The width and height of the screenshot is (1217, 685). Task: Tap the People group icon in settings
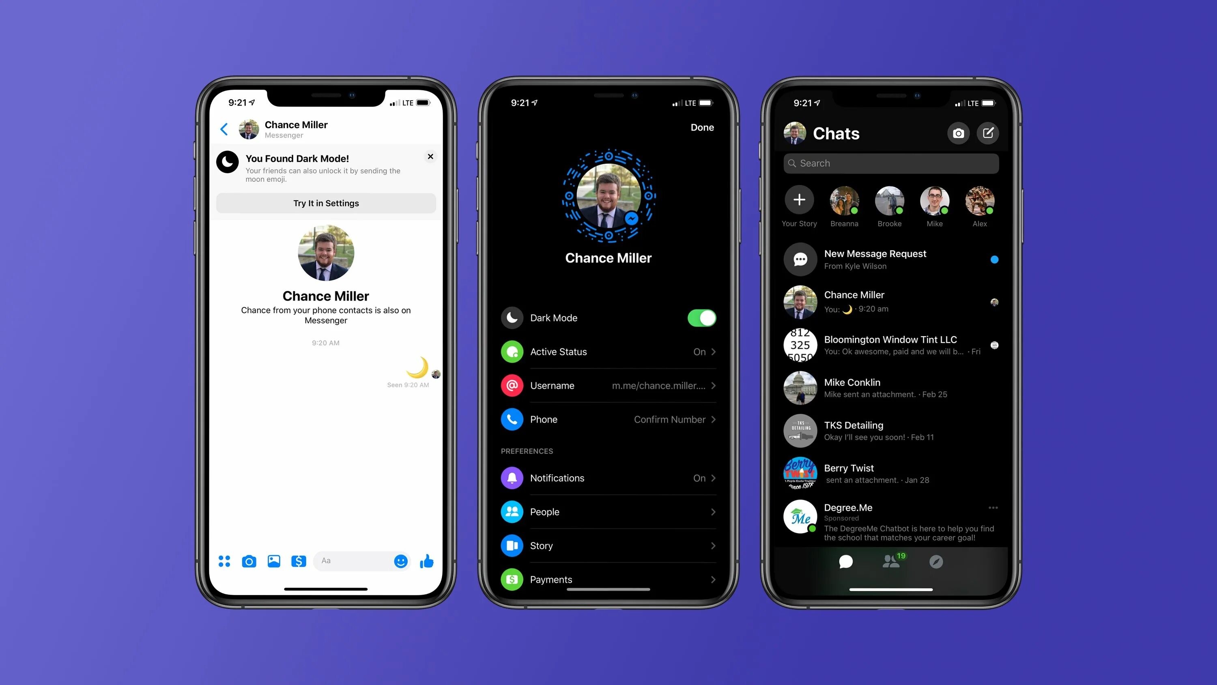(512, 511)
